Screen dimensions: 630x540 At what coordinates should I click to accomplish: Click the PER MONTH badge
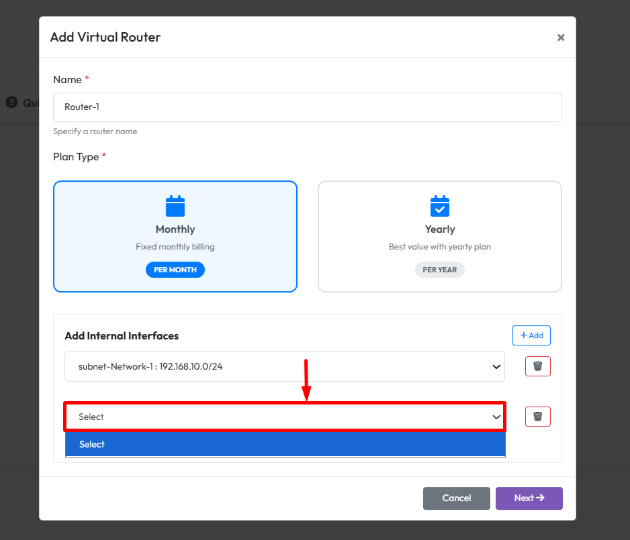[175, 270]
